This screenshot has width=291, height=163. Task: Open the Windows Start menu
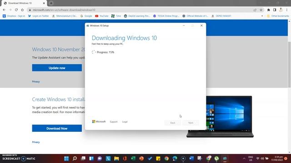(66, 158)
